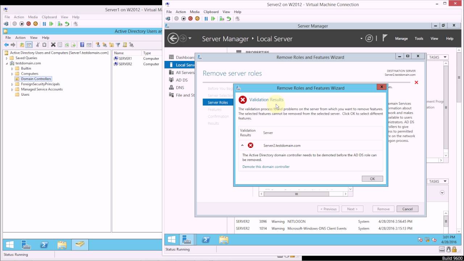This screenshot has height=261, width=464.
Task: Expand Builtin node in AD tree
Action: point(12,69)
